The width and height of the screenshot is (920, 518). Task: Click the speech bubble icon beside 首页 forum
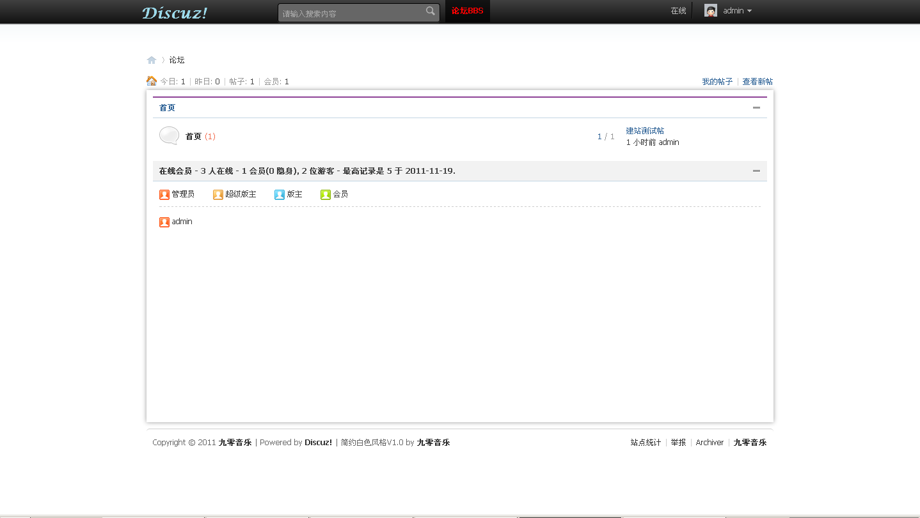(x=170, y=136)
